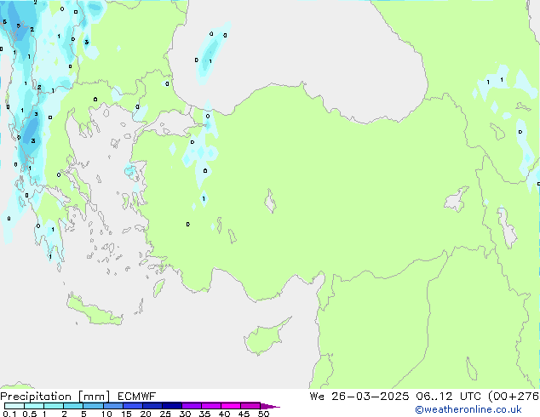Pick the 10–15 mm legend color swatch
540x417 pixels.
113,406
